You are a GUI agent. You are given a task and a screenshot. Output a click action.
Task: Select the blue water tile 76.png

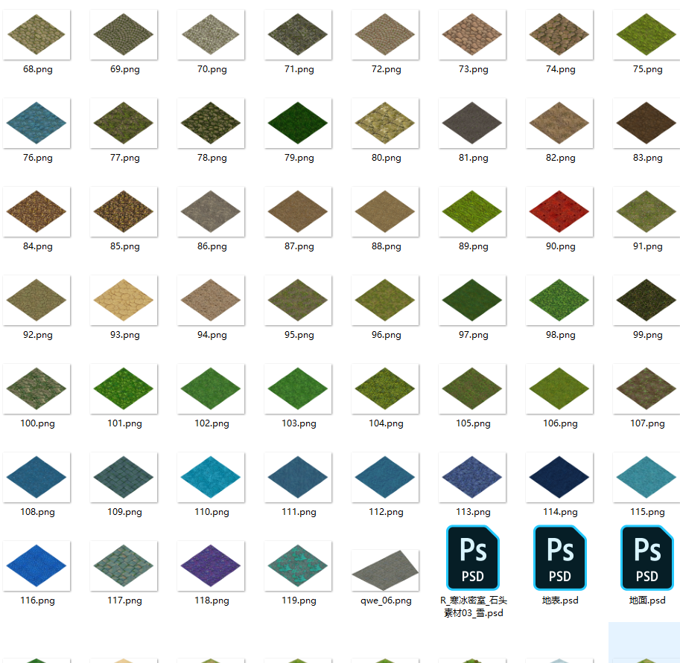37,124
